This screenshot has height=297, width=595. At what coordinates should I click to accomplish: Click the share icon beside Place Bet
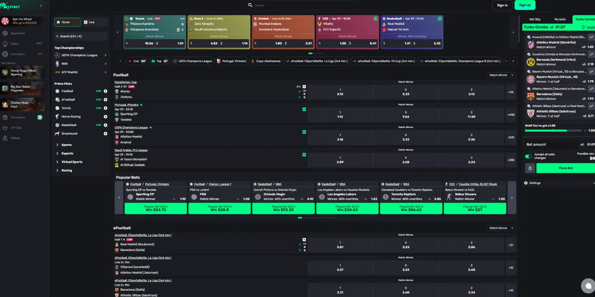coord(530,168)
